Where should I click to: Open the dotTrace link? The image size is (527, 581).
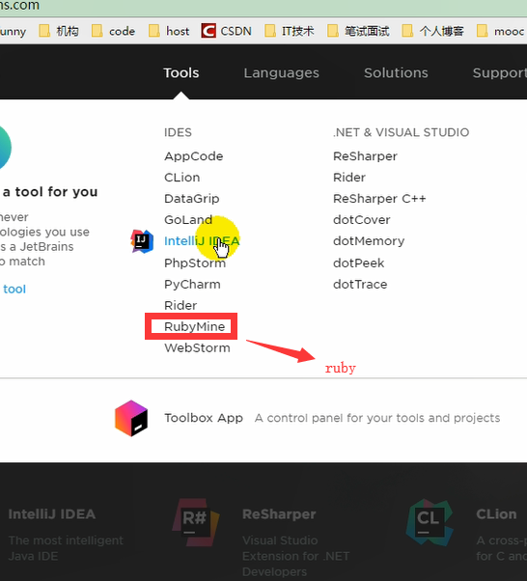click(x=360, y=285)
